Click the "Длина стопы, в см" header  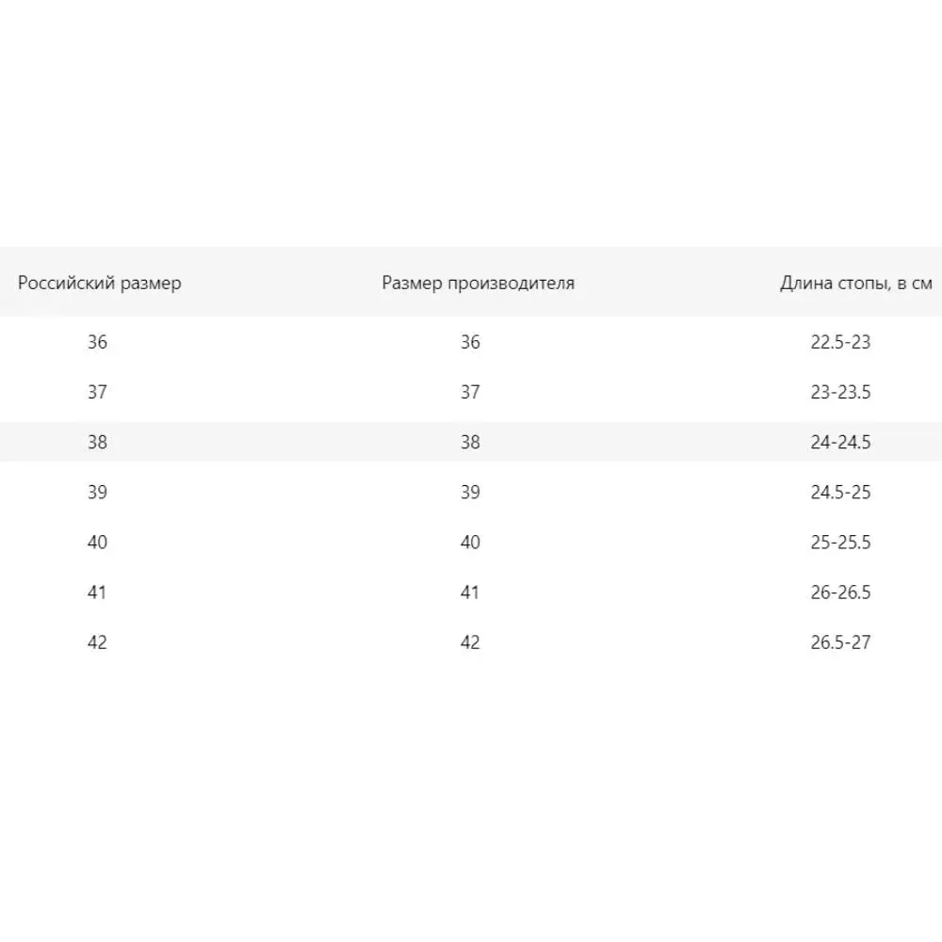(855, 283)
